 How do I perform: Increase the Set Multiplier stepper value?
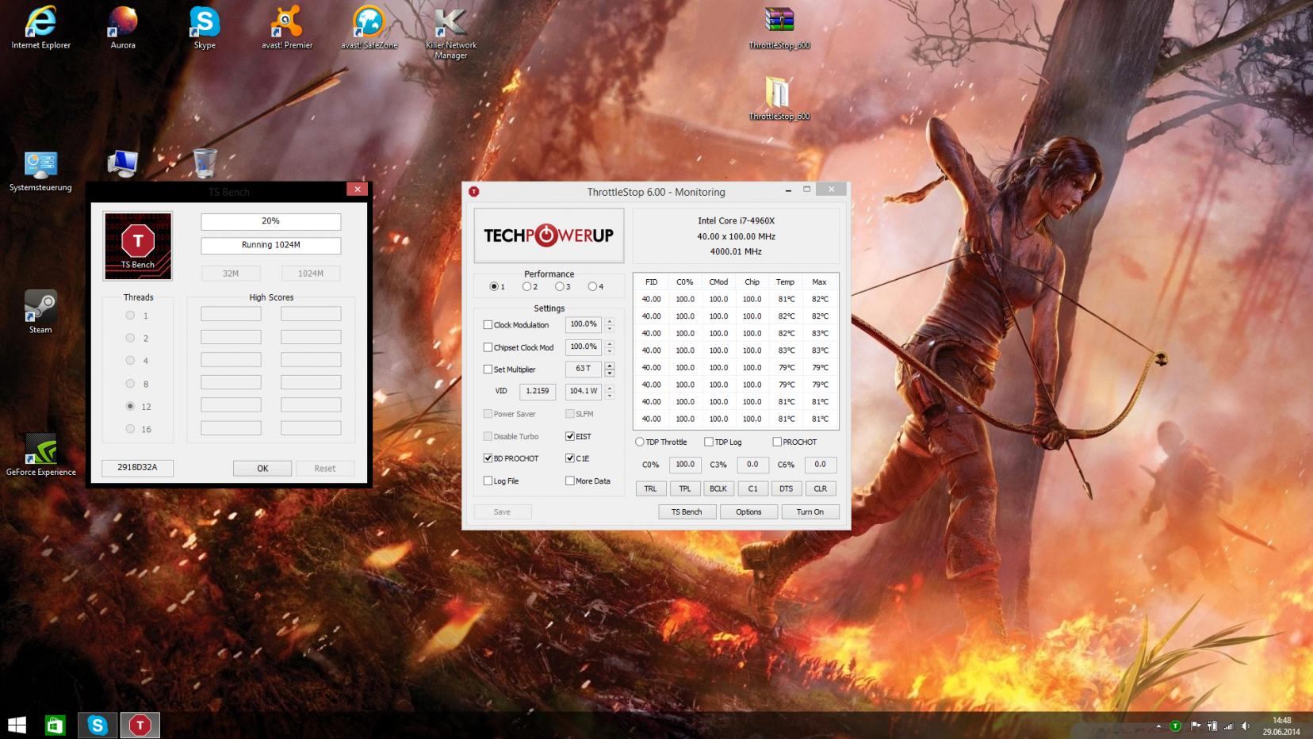609,366
